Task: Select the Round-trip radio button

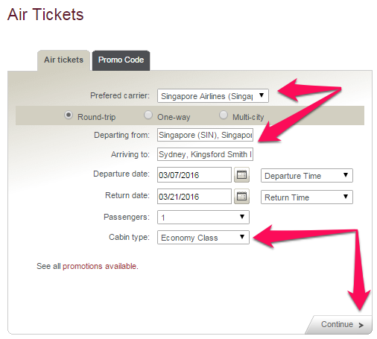Action: 69,115
